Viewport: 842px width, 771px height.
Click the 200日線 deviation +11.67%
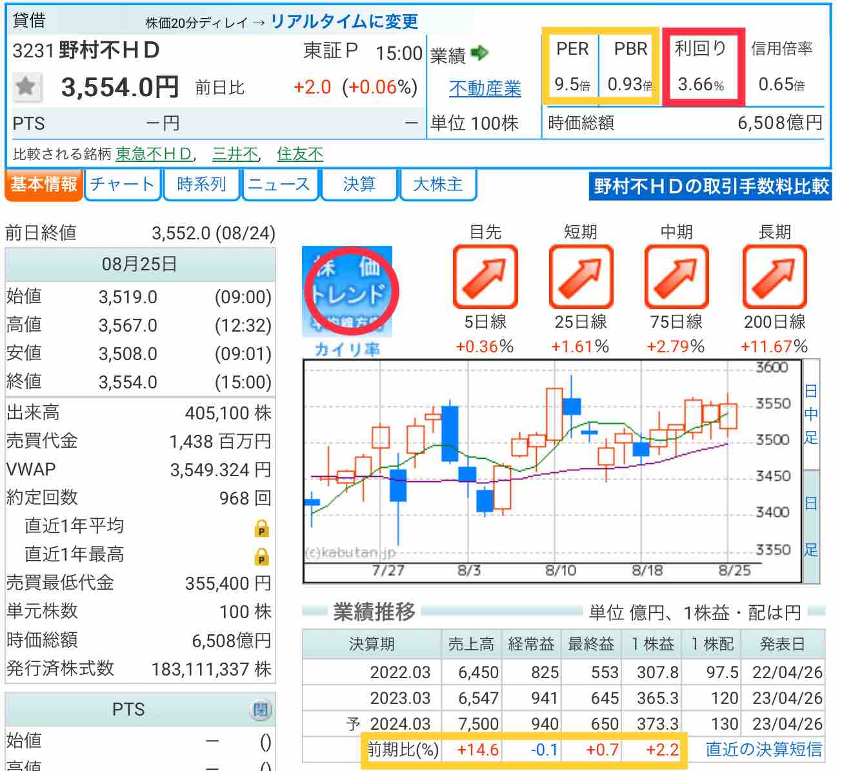tap(774, 346)
